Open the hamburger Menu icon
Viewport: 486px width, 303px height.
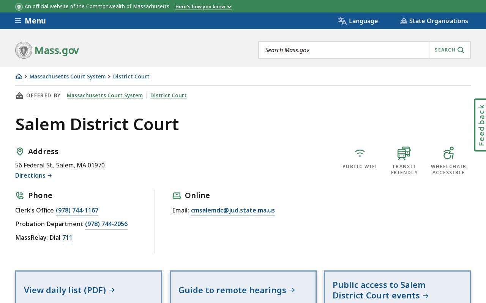(x=18, y=21)
